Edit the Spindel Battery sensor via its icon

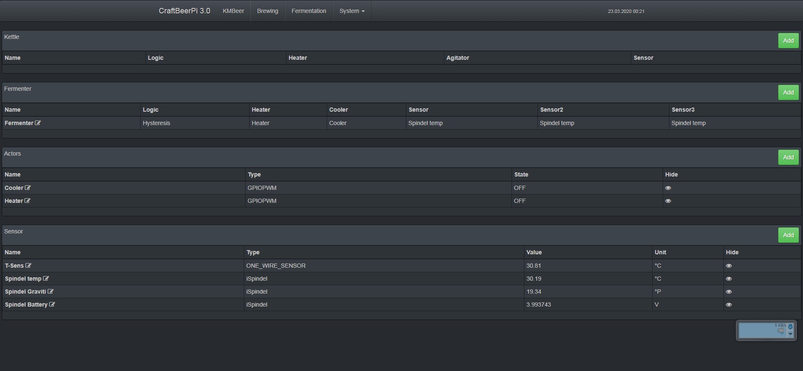tap(52, 304)
